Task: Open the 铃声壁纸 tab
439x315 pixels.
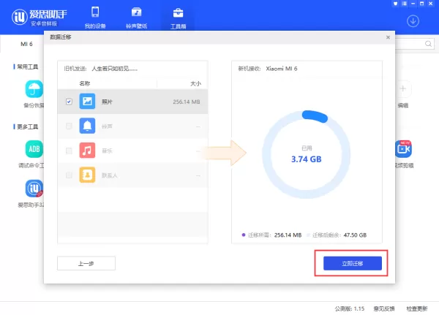Action: [136, 18]
